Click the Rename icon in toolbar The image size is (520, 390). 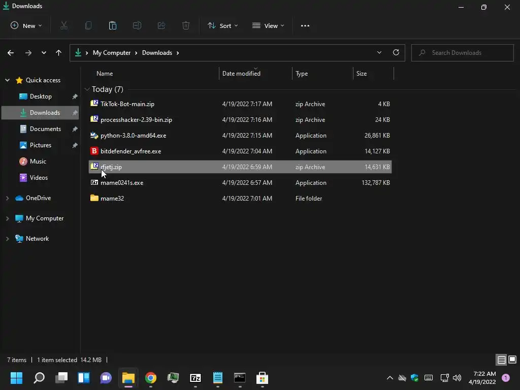(137, 25)
